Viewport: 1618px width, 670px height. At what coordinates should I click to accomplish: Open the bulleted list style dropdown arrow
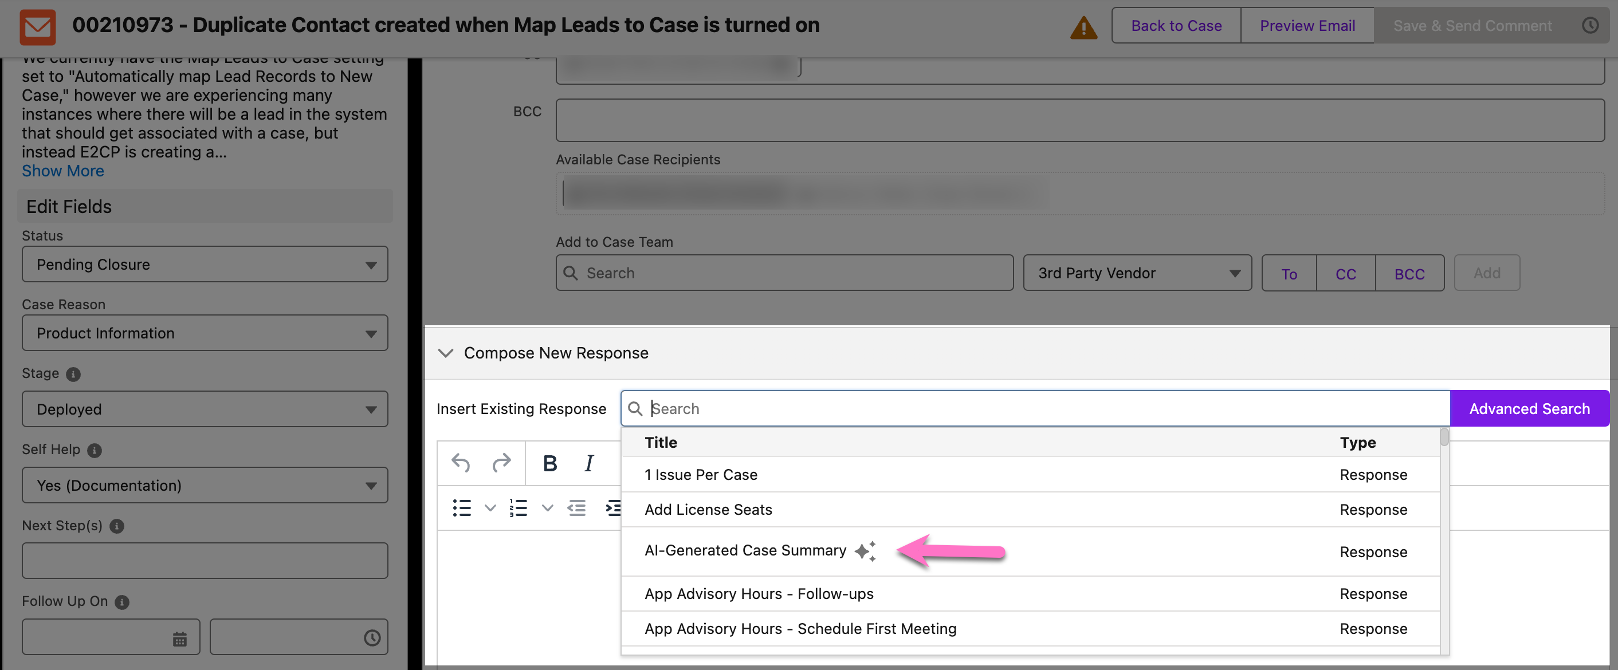pyautogui.click(x=490, y=508)
